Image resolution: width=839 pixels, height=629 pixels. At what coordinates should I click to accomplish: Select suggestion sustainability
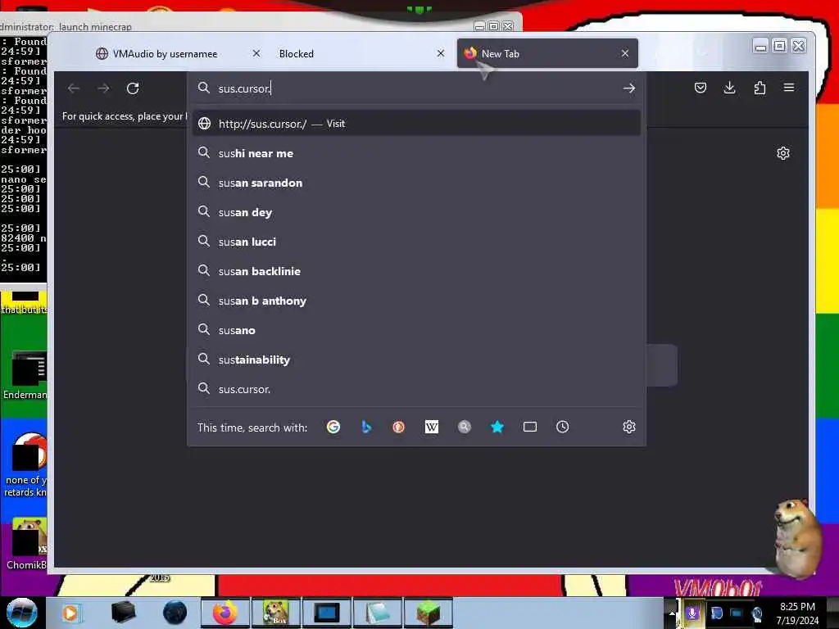[416, 360]
